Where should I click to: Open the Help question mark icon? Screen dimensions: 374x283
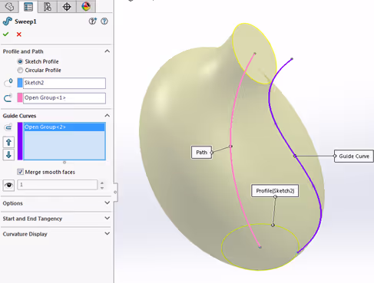(104, 21)
